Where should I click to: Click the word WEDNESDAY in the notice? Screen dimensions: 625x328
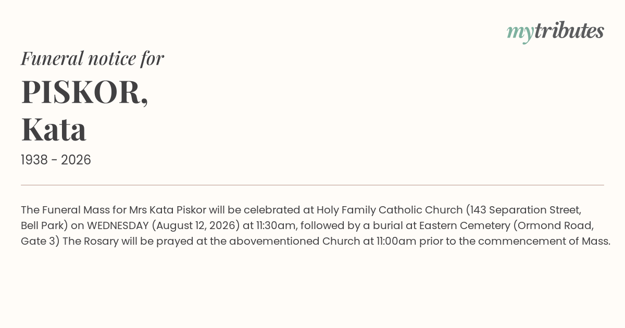118,225
